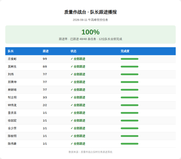
Task: Click the 8/8 count for 莫树生
Action: pyautogui.click(x=45, y=66)
